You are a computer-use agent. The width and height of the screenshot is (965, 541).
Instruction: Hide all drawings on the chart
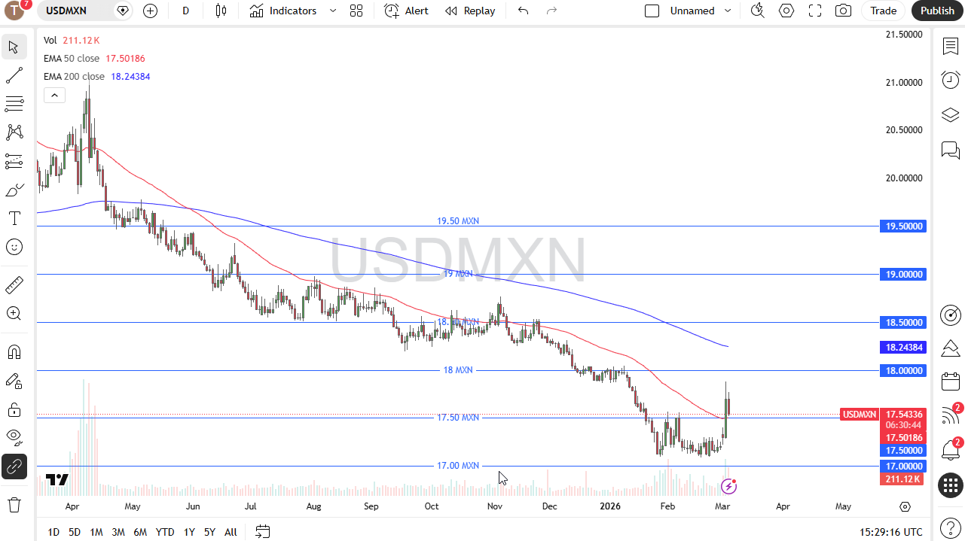click(14, 437)
